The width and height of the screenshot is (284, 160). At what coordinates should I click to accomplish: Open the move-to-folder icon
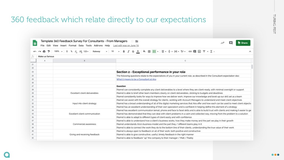pyautogui.click(x=137, y=41)
